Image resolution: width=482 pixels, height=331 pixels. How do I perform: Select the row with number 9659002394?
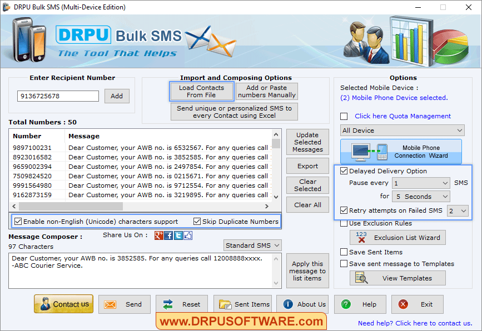click(x=142, y=167)
